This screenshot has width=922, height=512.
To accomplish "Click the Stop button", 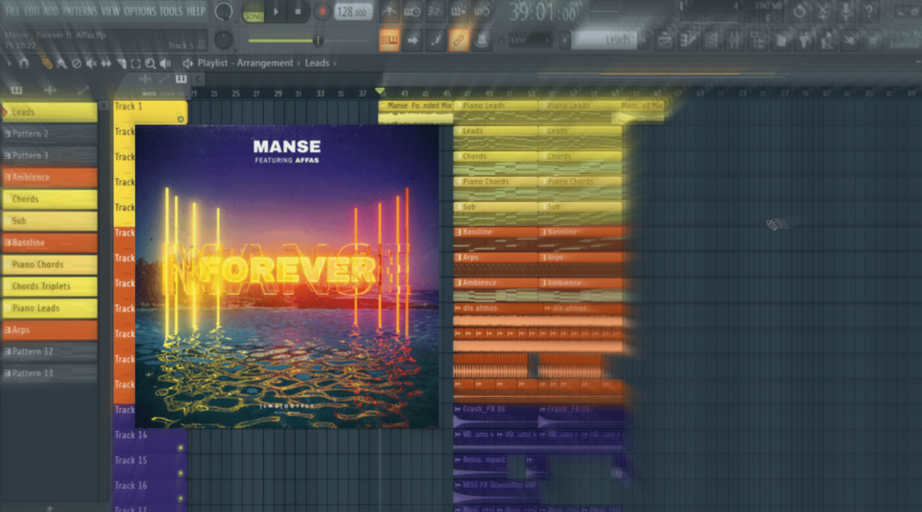I will (298, 12).
